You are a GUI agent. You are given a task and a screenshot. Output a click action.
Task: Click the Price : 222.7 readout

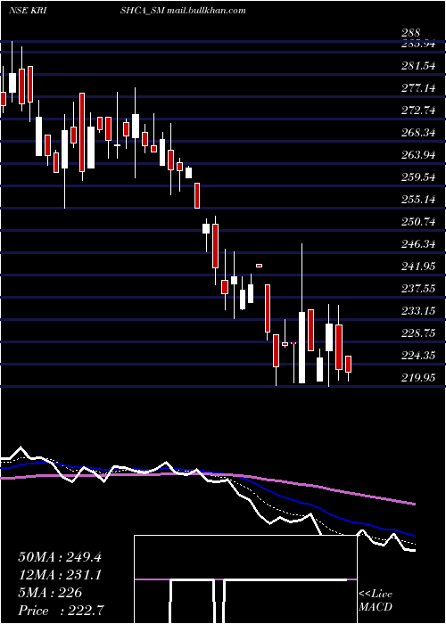62,610
